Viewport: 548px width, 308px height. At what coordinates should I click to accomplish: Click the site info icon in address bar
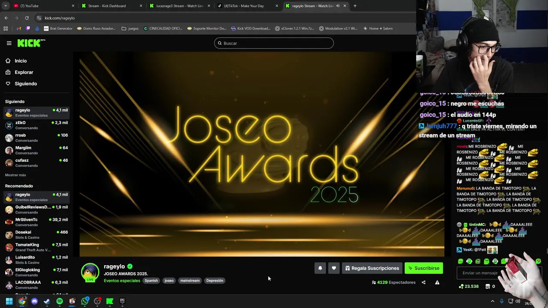coord(39,18)
